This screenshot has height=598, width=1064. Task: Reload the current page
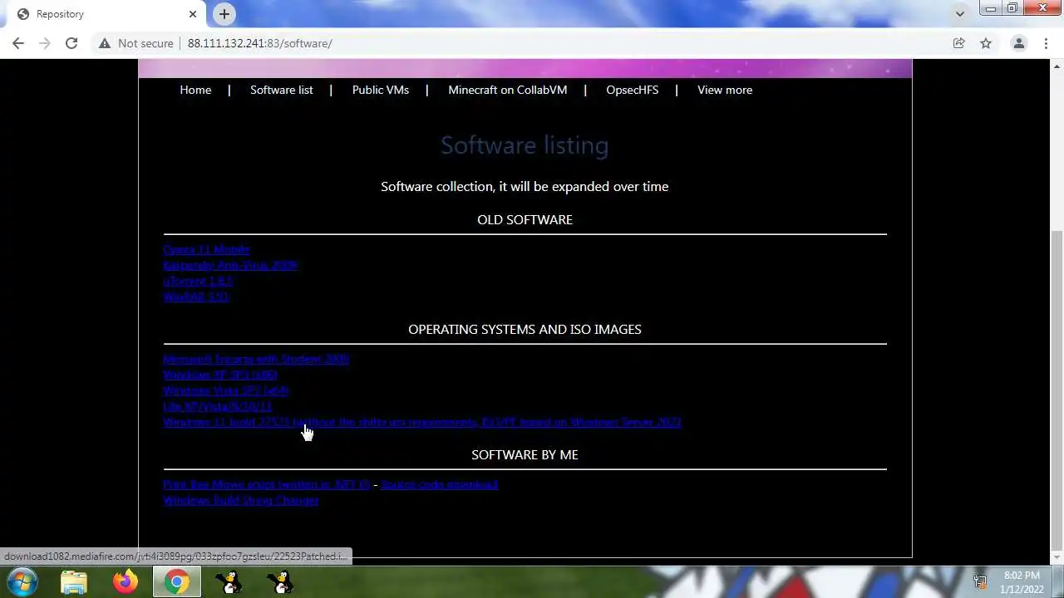71,43
